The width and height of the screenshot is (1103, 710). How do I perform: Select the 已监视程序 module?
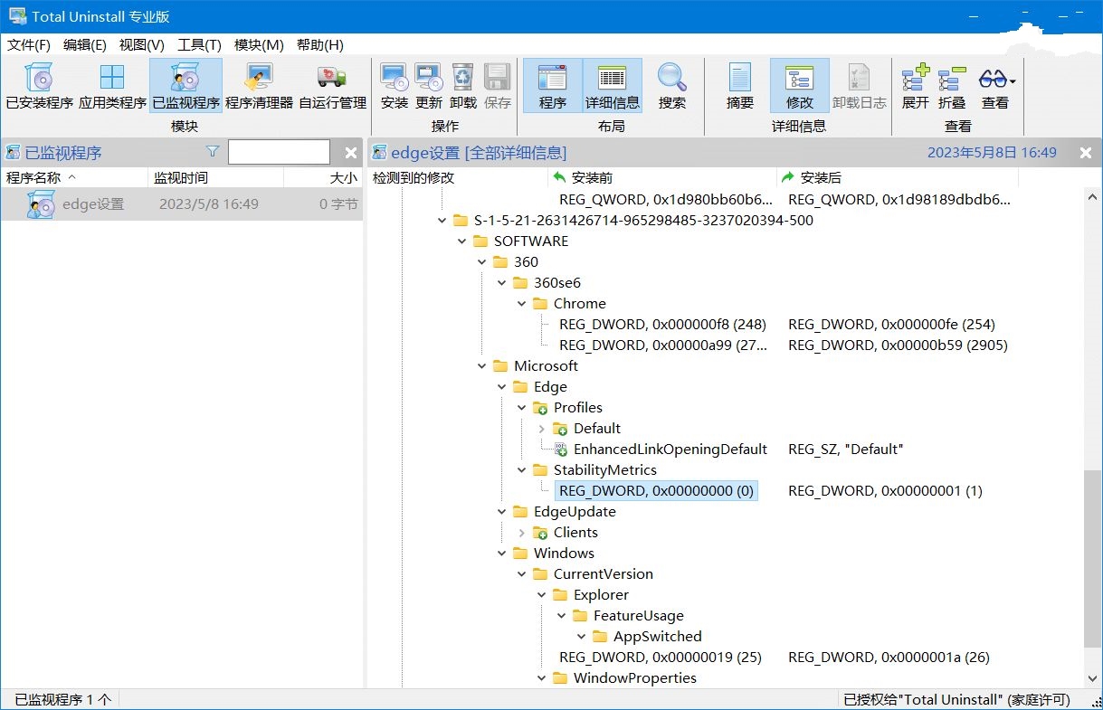click(185, 87)
